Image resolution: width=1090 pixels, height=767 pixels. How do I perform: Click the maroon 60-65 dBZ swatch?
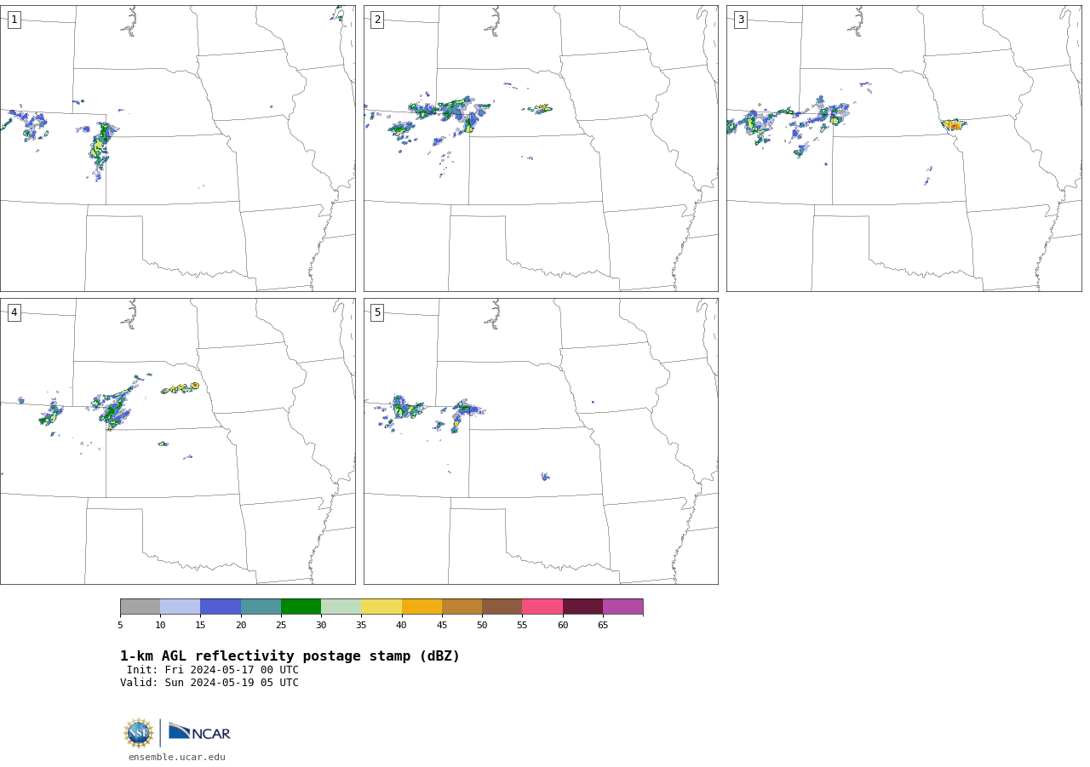(582, 607)
